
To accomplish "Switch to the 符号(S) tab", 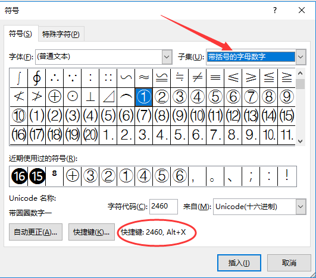I will click(x=21, y=34).
